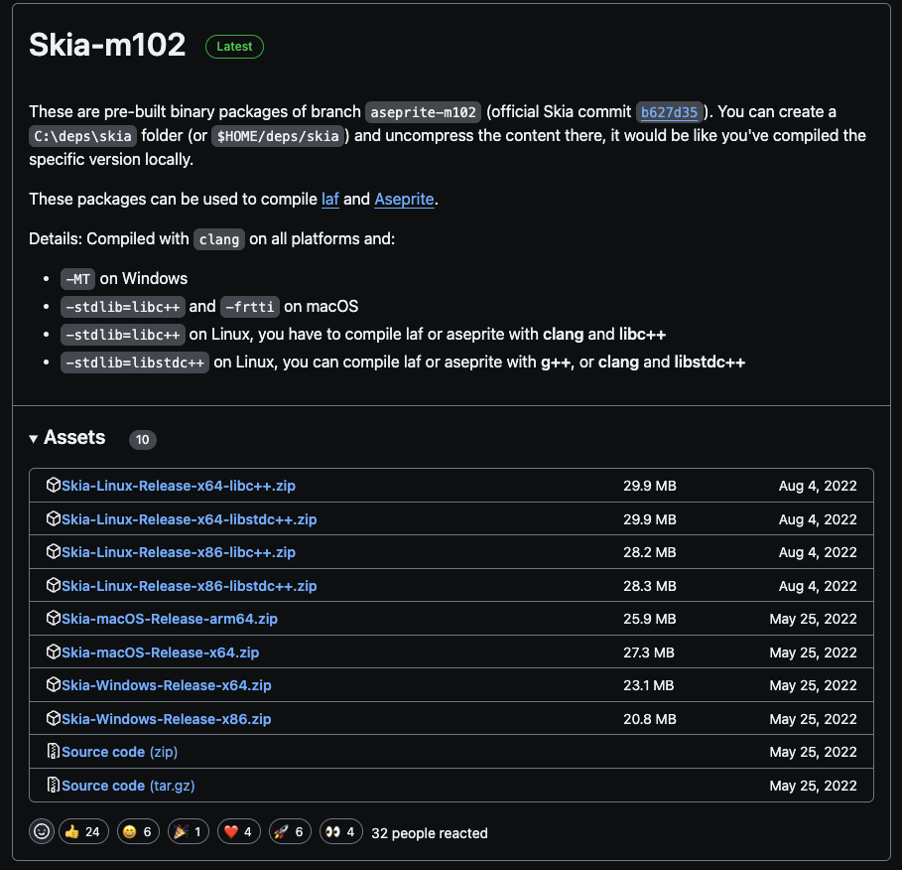Click the 23.1 MB size of Windows x64
This screenshot has height=870, width=902.
[x=649, y=685]
